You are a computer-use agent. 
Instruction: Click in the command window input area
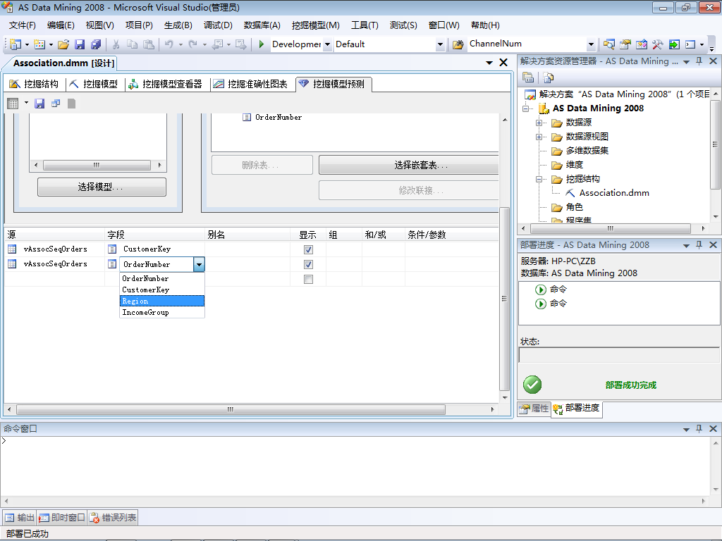pyautogui.click(x=355, y=466)
